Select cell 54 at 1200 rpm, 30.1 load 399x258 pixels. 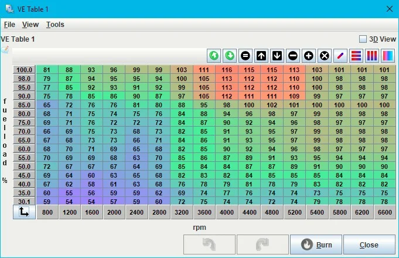[x=69, y=202]
